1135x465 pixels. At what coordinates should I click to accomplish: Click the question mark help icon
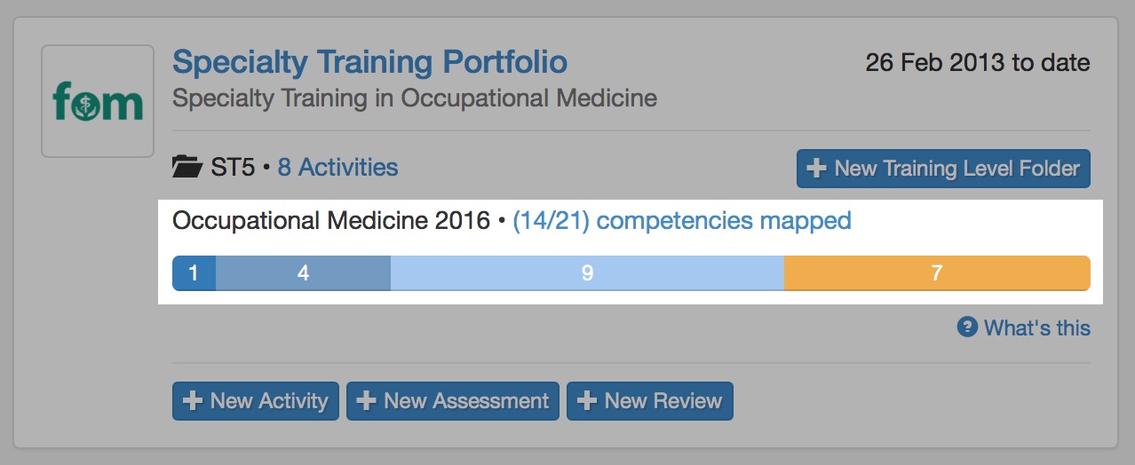(x=967, y=327)
